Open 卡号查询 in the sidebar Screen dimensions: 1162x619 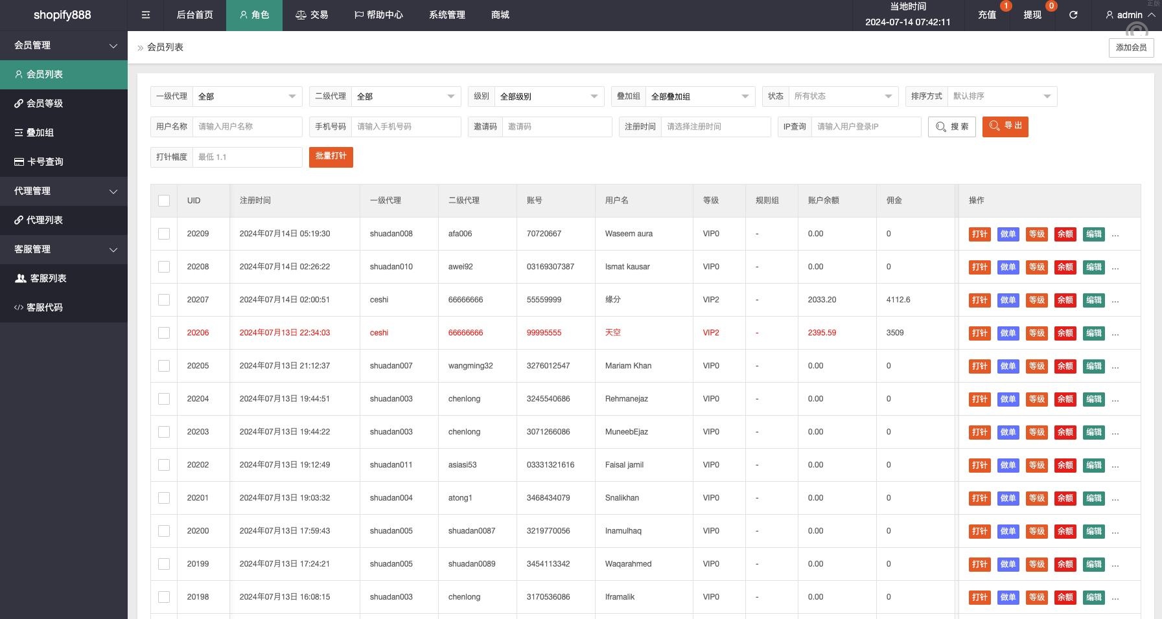tap(45, 162)
